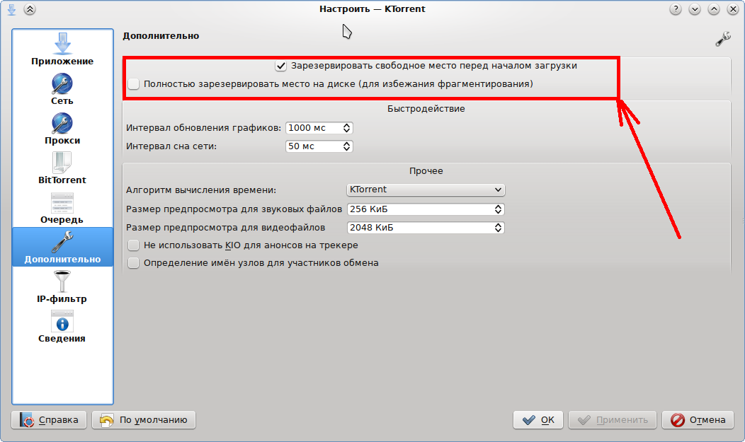
Task: Open the BitTorrent settings page
Action: 62,168
